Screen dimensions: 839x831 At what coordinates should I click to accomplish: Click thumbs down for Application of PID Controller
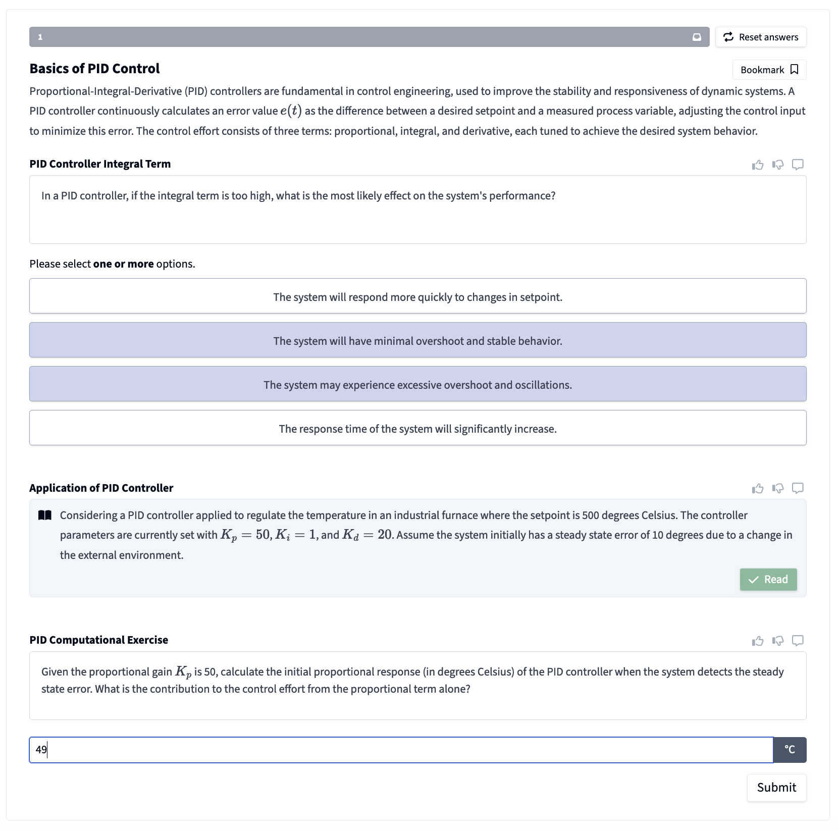point(778,488)
